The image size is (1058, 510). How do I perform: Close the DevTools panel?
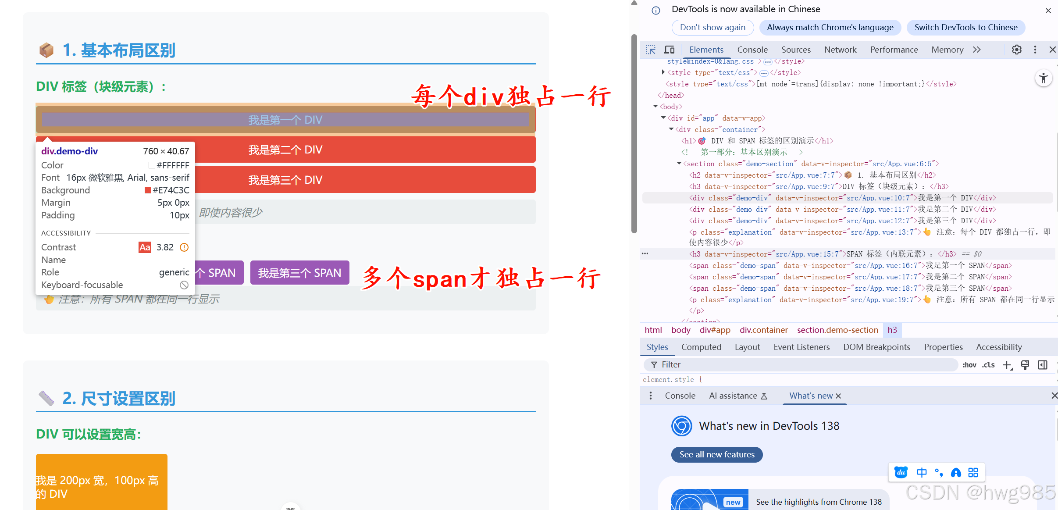tap(1052, 50)
